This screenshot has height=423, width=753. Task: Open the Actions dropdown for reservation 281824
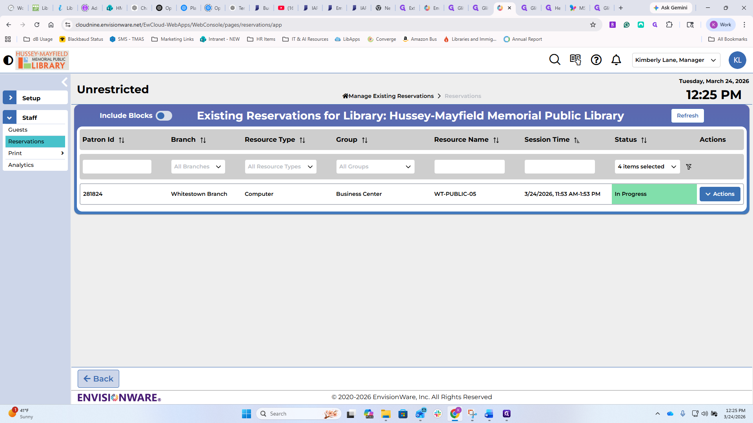[720, 194]
